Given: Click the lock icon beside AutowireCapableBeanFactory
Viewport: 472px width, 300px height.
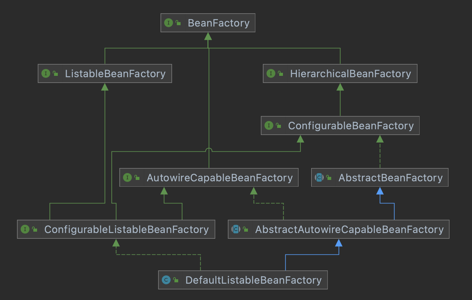Looking at the screenshot, I should (137, 177).
